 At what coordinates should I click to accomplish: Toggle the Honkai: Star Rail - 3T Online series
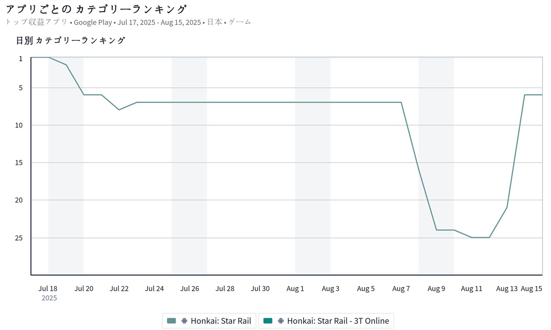coord(338,321)
